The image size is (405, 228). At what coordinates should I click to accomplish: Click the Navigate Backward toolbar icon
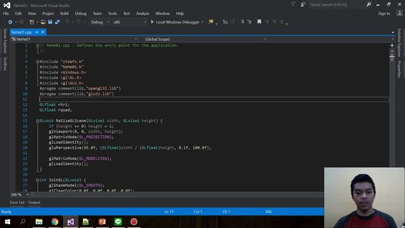10,22
